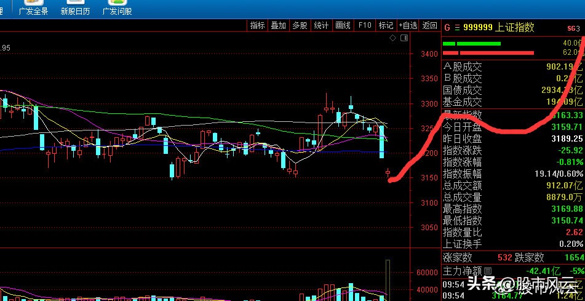Click the 最高指数 value 3169.88
Viewport: 585px width, 301px height.
tap(567, 209)
